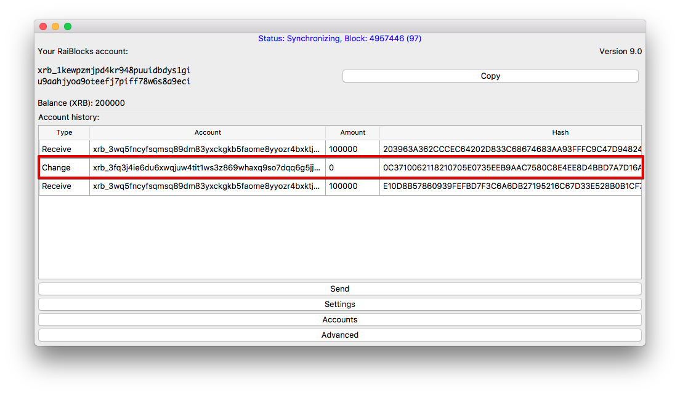Select the xrb_3wq5fncy account in the last row
Viewport: 680px width, 395px height.
pyautogui.click(x=208, y=186)
